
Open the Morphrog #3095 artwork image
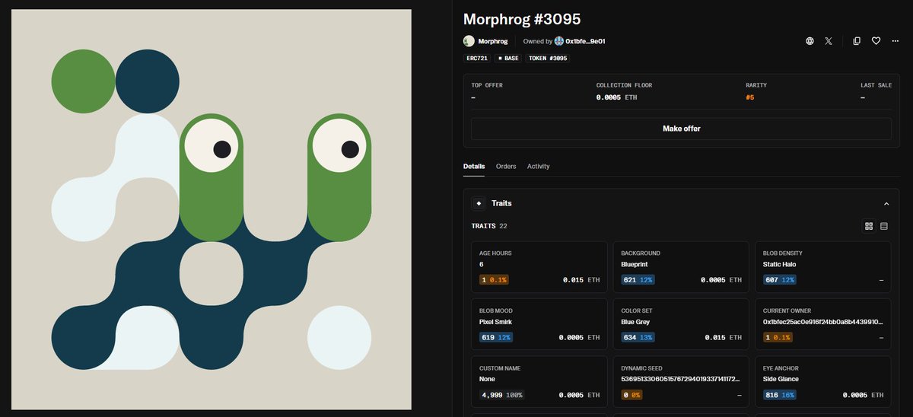coord(211,209)
